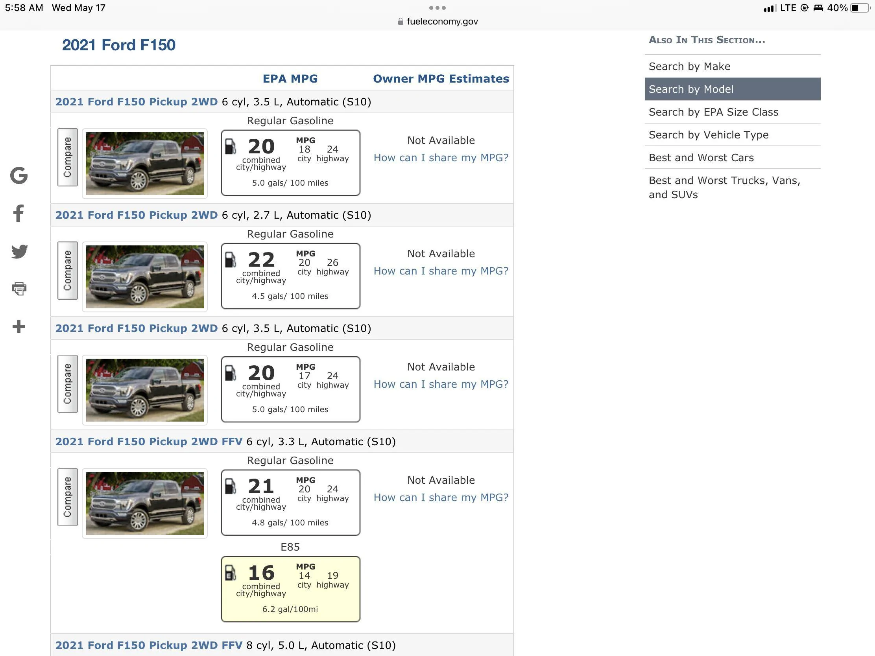This screenshot has width=875, height=656.
Task: Click the 16 combined MPG E85 number
Action: (262, 573)
